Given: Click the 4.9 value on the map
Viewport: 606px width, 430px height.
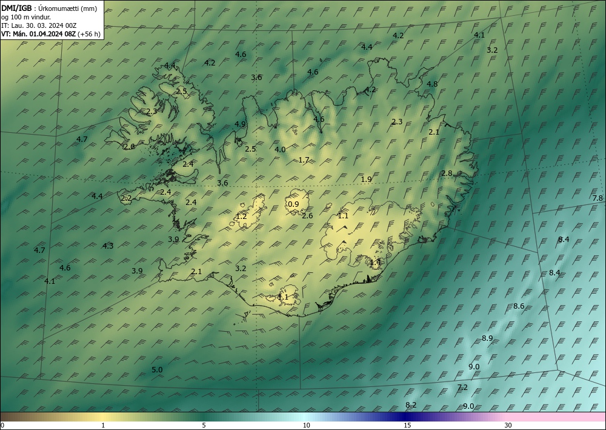Looking at the screenshot, I should (x=240, y=124).
